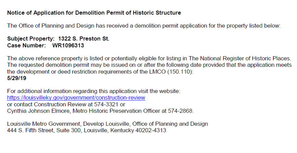Viewport: 297px width, 153px height.
Task: Click the notice title heading
Action: coord(94,13)
